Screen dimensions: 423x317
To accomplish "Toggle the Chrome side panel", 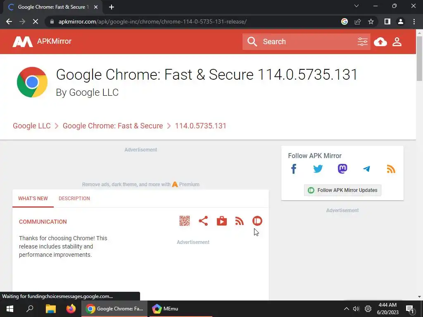I will 387,21.
